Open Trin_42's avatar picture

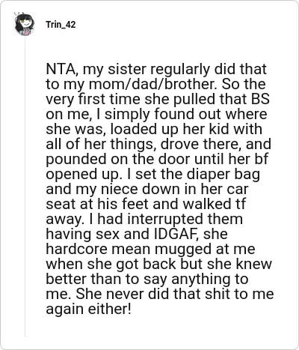(24, 25)
